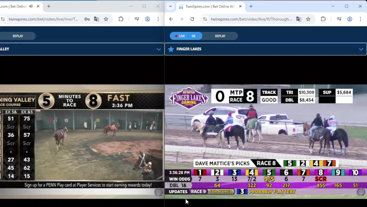Open extensions puzzle icon in left window
The image size is (367, 207).
121,19
